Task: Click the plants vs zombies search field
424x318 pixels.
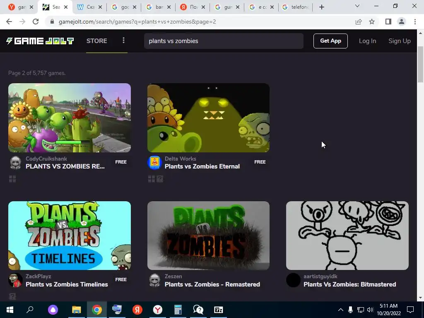Action: [224, 41]
